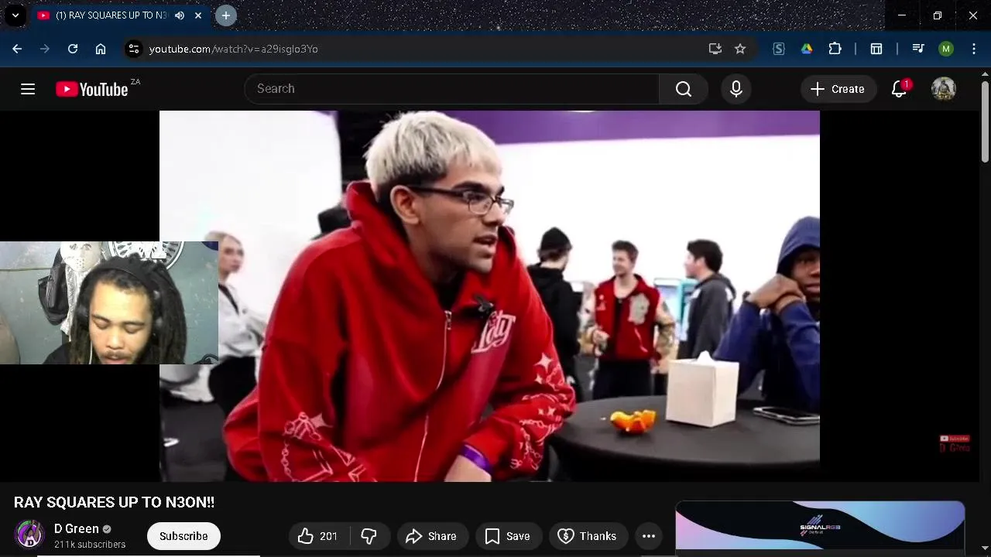Viewport: 991px width, 557px height.
Task: Open the Create menu
Action: 838,89
